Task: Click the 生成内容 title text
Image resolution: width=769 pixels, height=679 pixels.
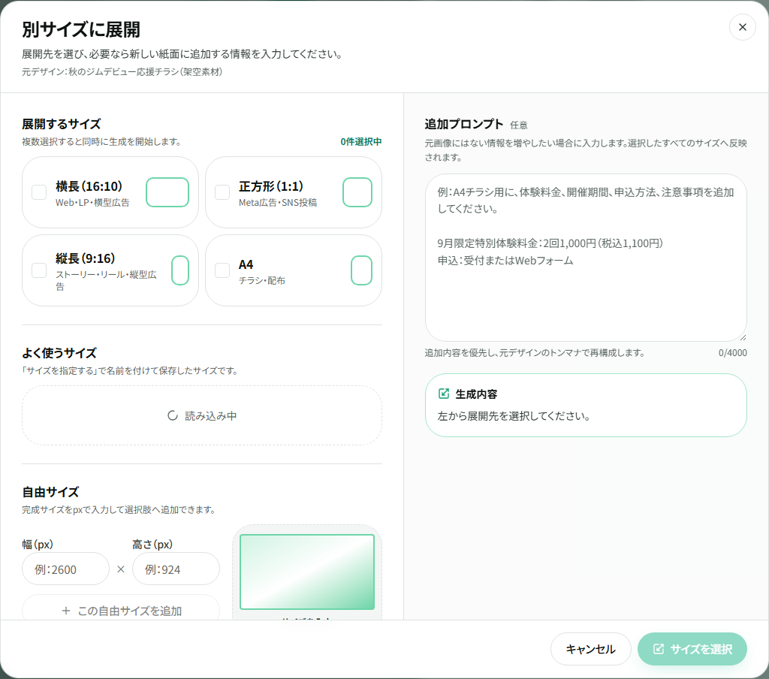Action: (476, 394)
